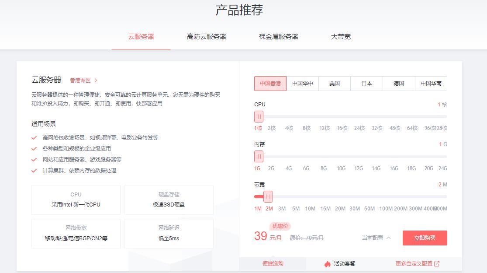Click the flame icon beside 活动套餐
This screenshot has width=487, height=273.
[x=327, y=264]
